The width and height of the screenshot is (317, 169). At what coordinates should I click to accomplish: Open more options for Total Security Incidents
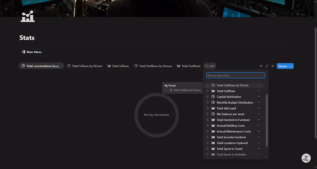259,137
